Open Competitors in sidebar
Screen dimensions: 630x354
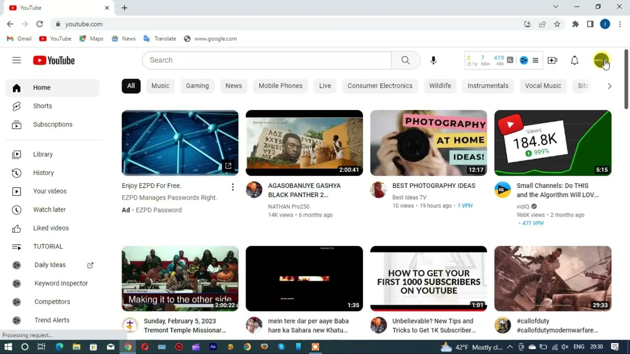pos(53,302)
